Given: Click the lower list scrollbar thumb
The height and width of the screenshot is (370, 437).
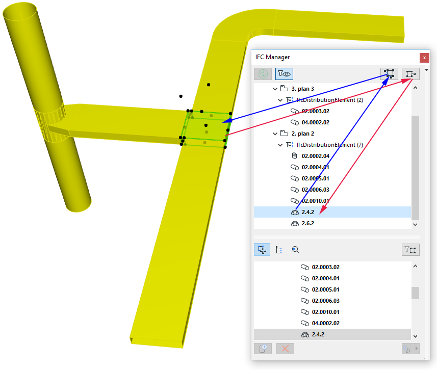Looking at the screenshot, I should coord(415,293).
